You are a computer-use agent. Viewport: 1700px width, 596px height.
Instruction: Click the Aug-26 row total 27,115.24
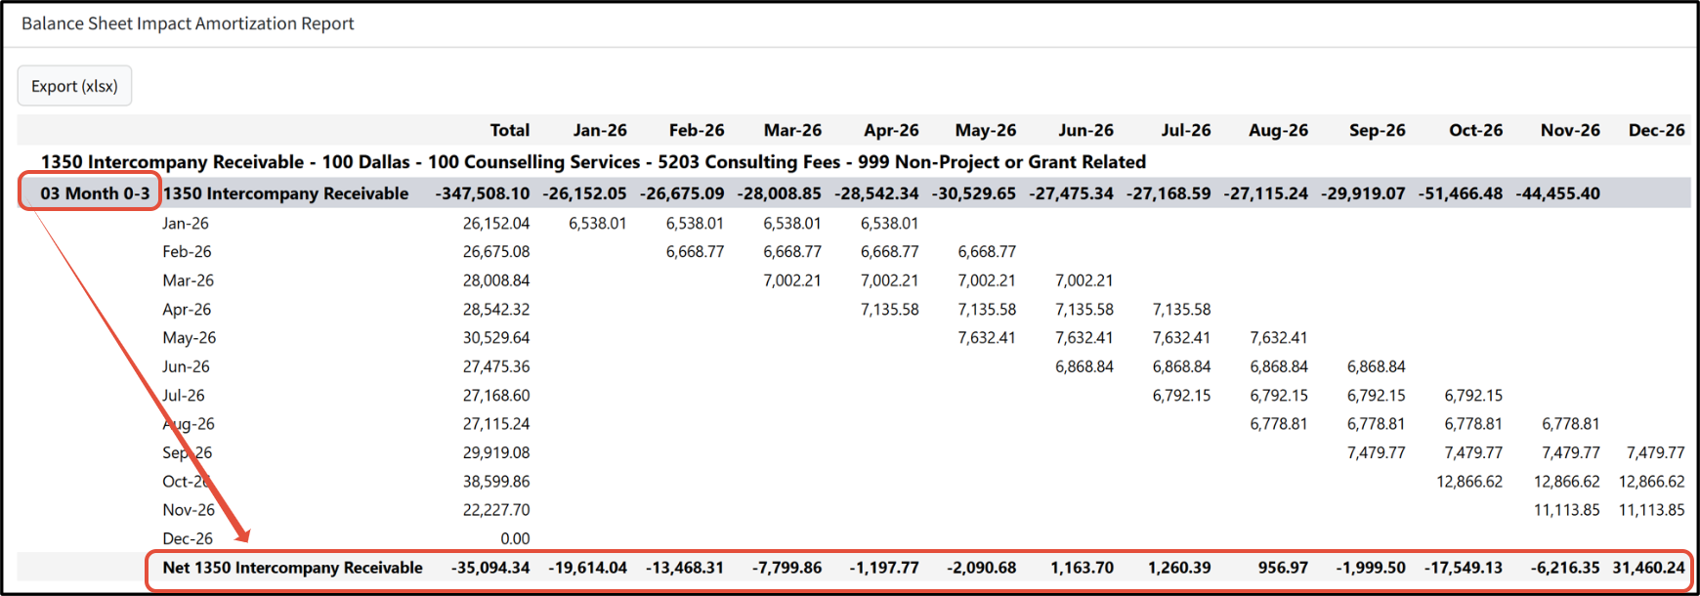pos(496,424)
